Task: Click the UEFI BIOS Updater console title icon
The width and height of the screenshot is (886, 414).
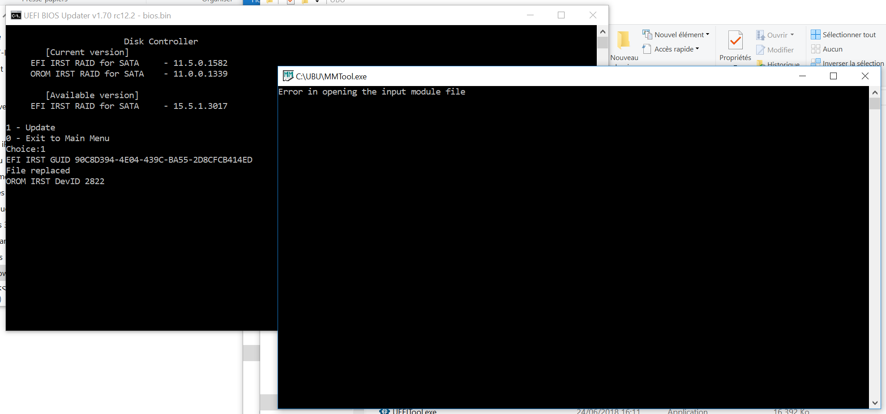Action: [16, 16]
